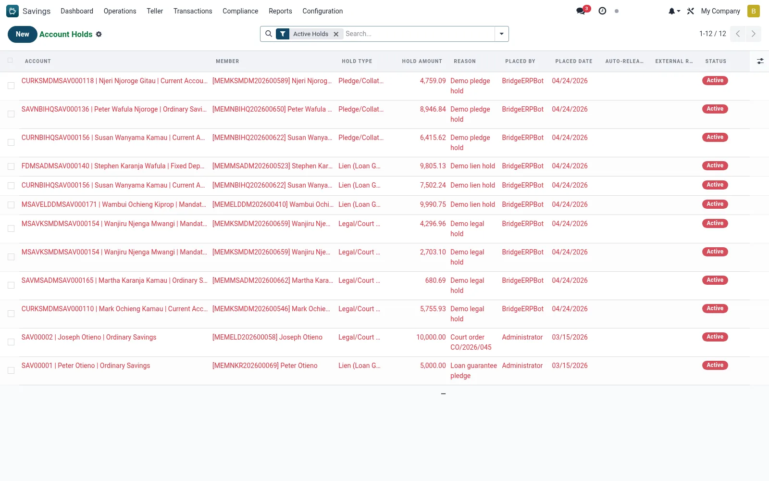Open the SAV00001 Peter Otieno account record
The image size is (769, 481).
[86, 366]
